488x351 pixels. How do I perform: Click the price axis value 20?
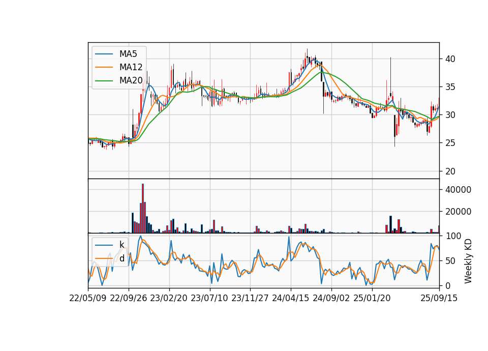[x=450, y=171]
